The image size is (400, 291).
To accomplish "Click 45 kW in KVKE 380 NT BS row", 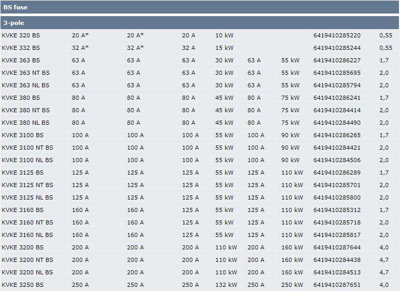I will 224,110.
